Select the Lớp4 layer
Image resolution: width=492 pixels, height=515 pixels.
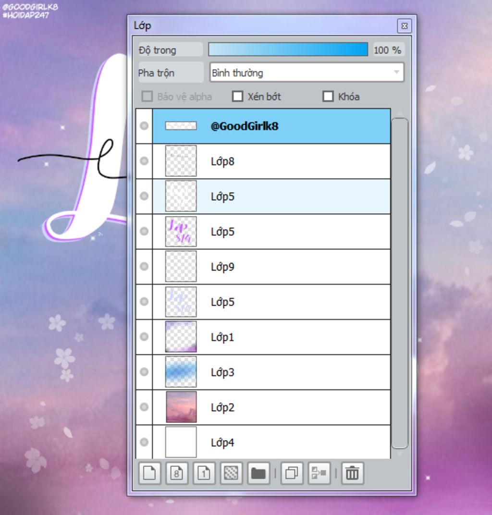(x=271, y=442)
